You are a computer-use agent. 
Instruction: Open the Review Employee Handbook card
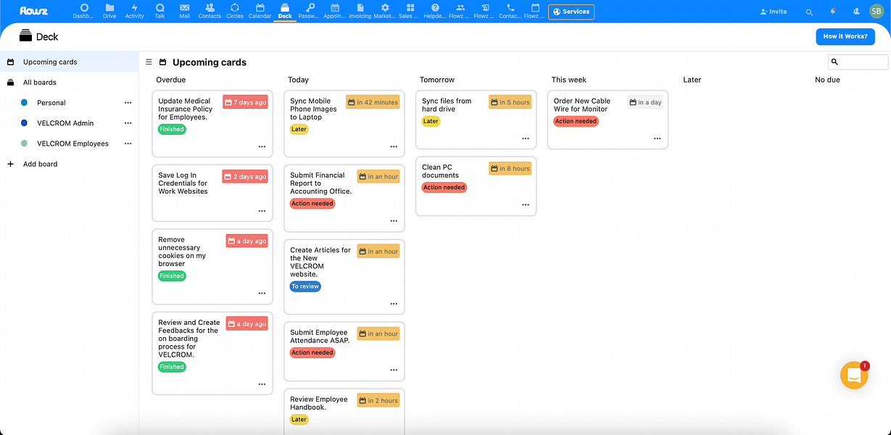[344, 411]
